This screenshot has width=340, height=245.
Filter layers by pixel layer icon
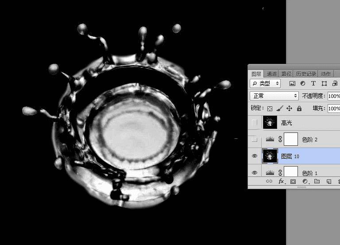[292, 84]
